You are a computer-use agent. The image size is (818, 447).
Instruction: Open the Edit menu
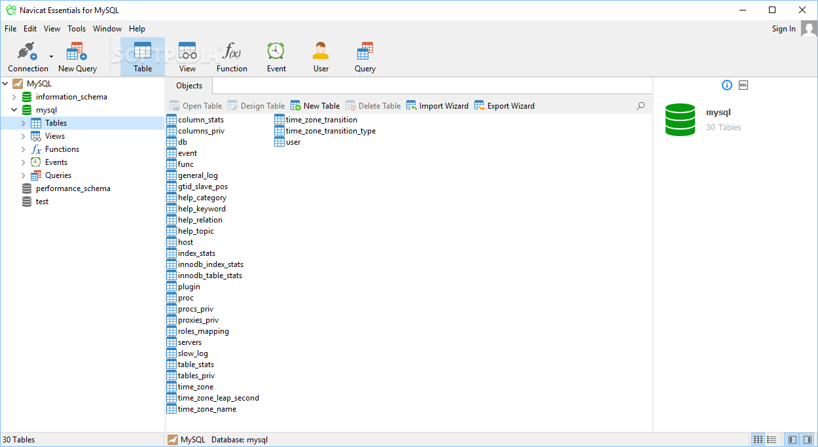point(30,29)
